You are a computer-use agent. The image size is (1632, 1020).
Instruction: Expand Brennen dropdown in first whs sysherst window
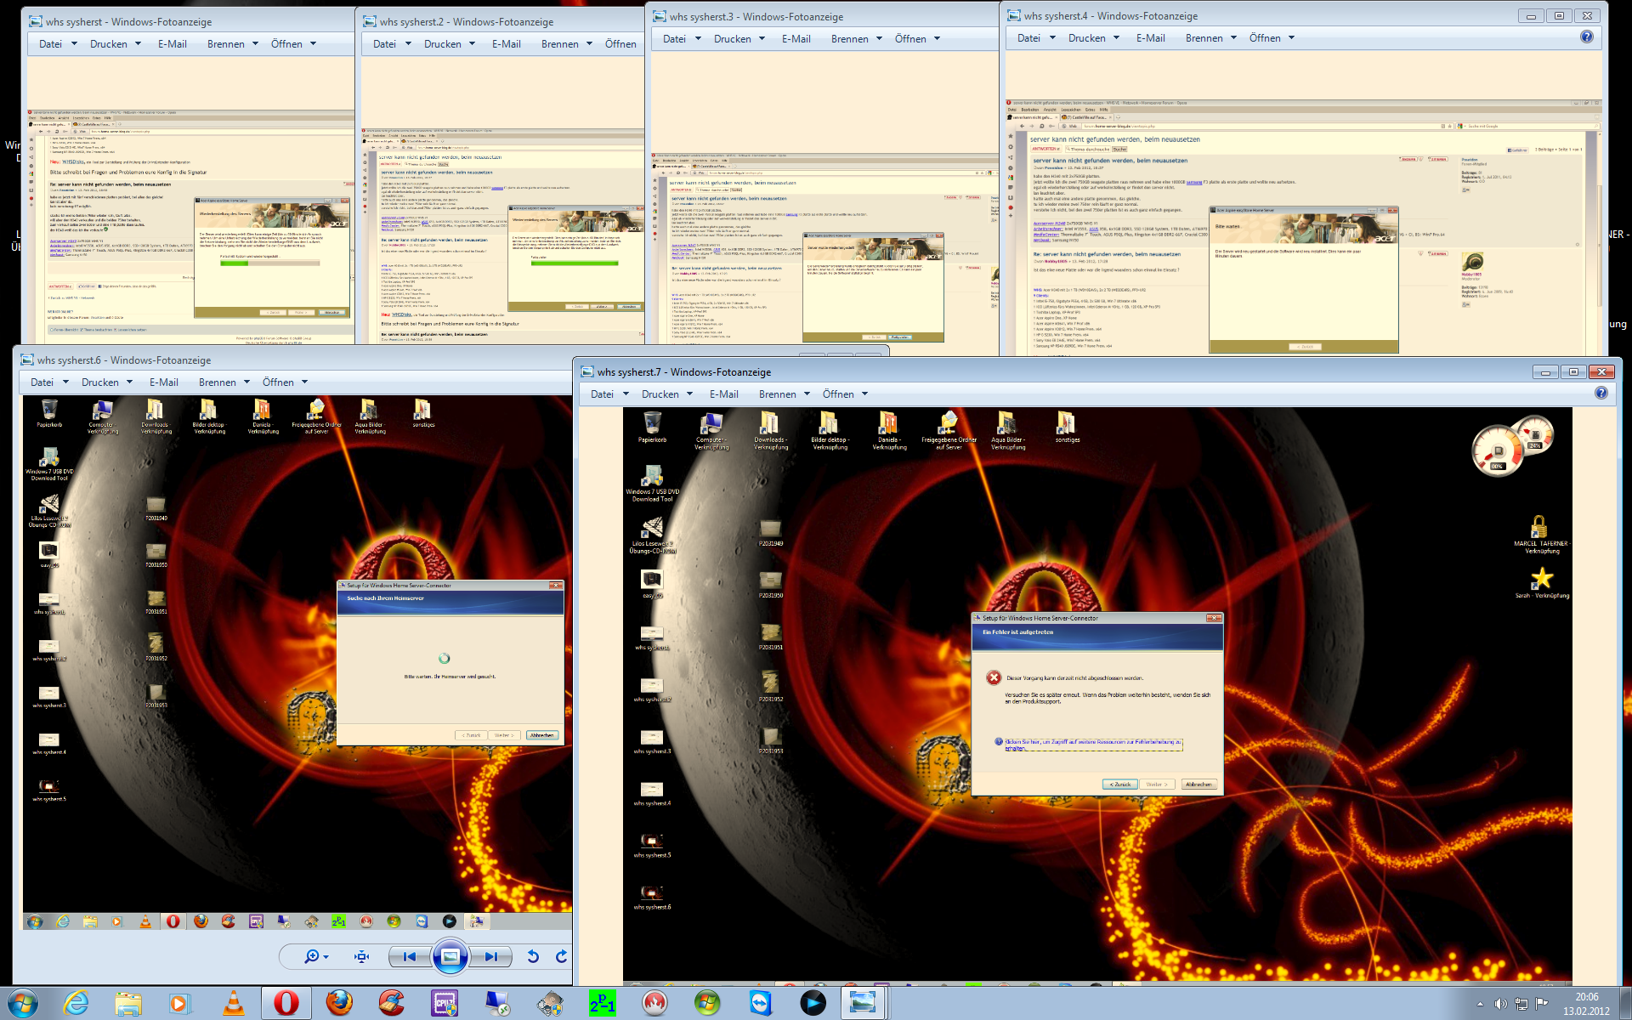click(255, 44)
